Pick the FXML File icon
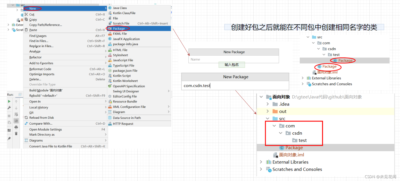The width and height of the screenshot is (400, 181). 110,34
